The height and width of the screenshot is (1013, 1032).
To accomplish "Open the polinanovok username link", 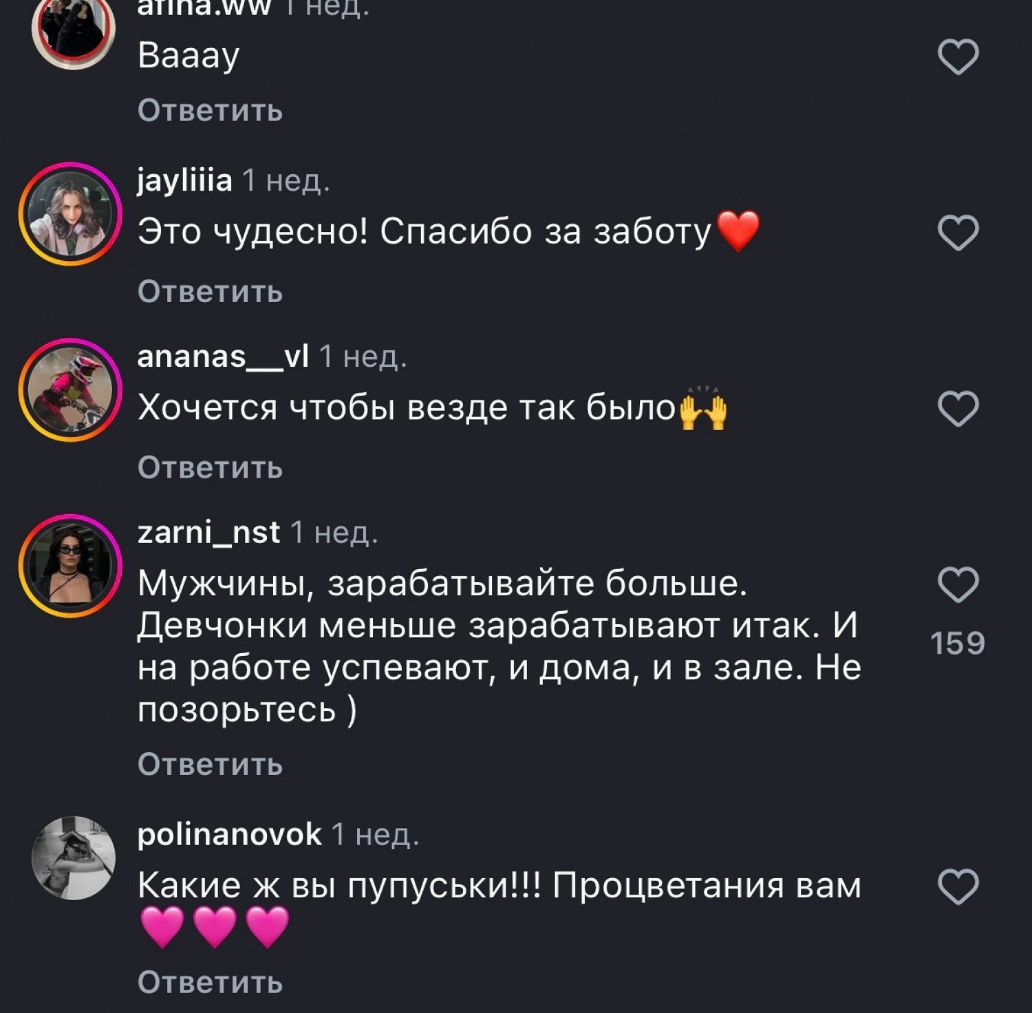I will (229, 835).
